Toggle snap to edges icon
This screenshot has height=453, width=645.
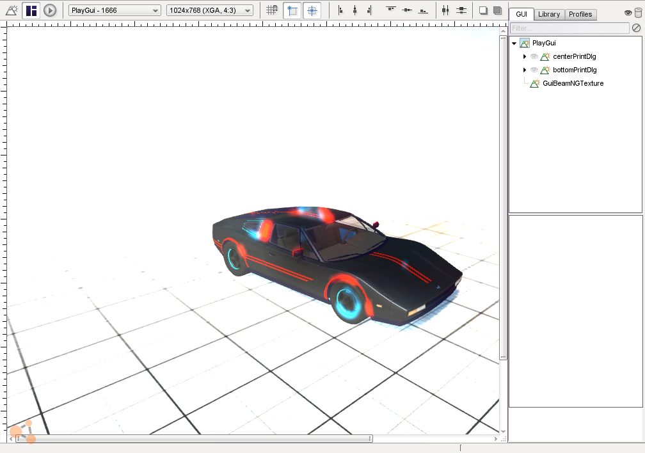[292, 10]
